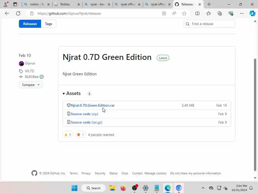Click Do not share my personal information
Screen dimensions: 258x194
pos(196,173)
